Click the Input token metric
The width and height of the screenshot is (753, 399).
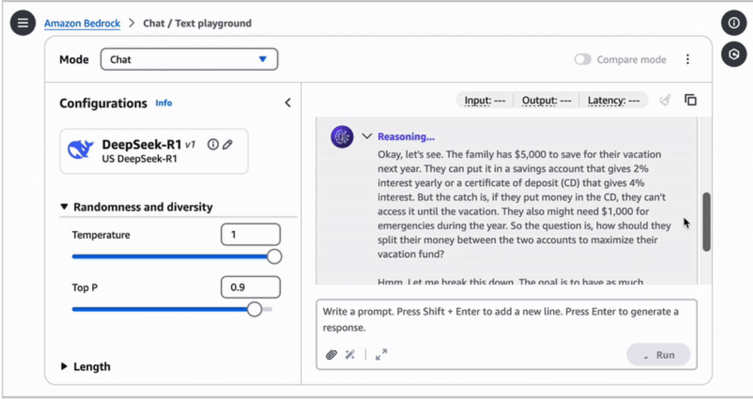coord(485,100)
